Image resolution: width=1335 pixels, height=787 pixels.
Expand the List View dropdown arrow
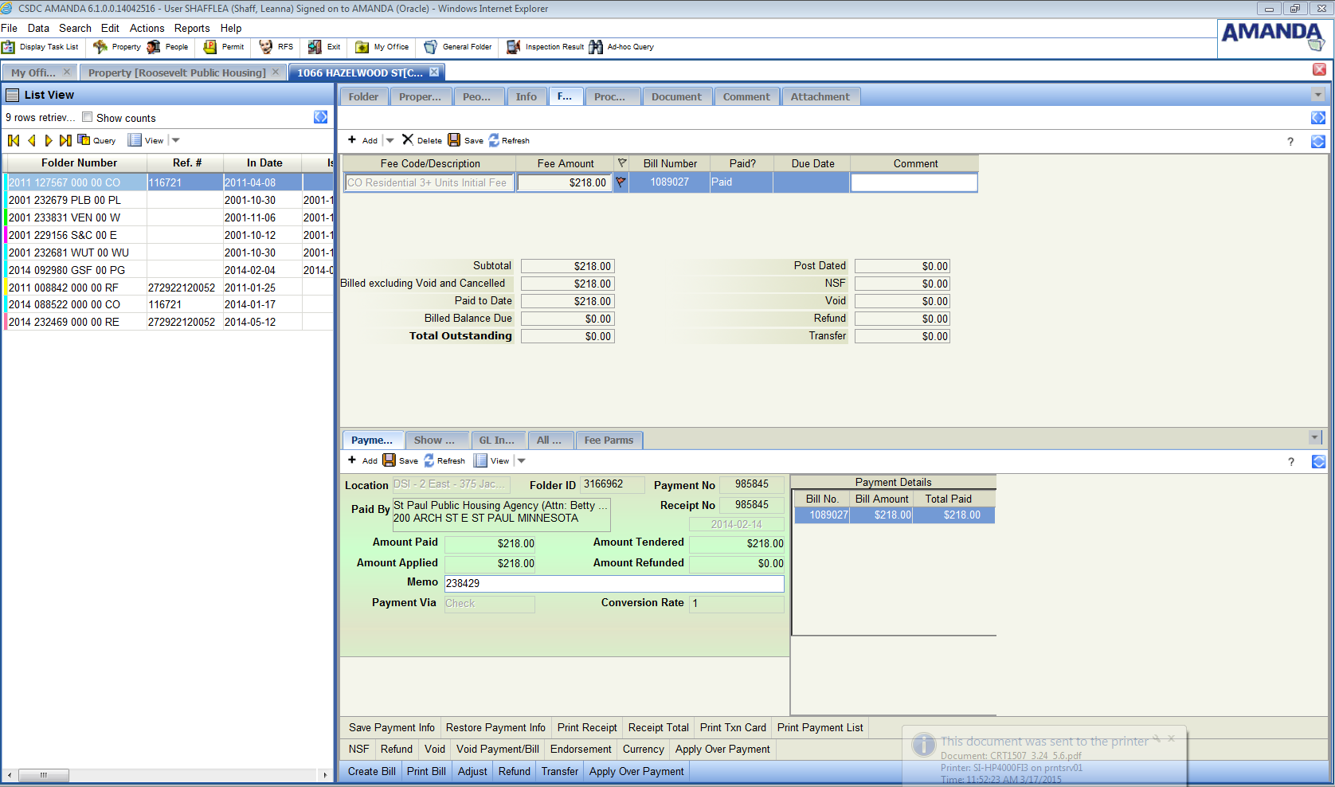(176, 140)
